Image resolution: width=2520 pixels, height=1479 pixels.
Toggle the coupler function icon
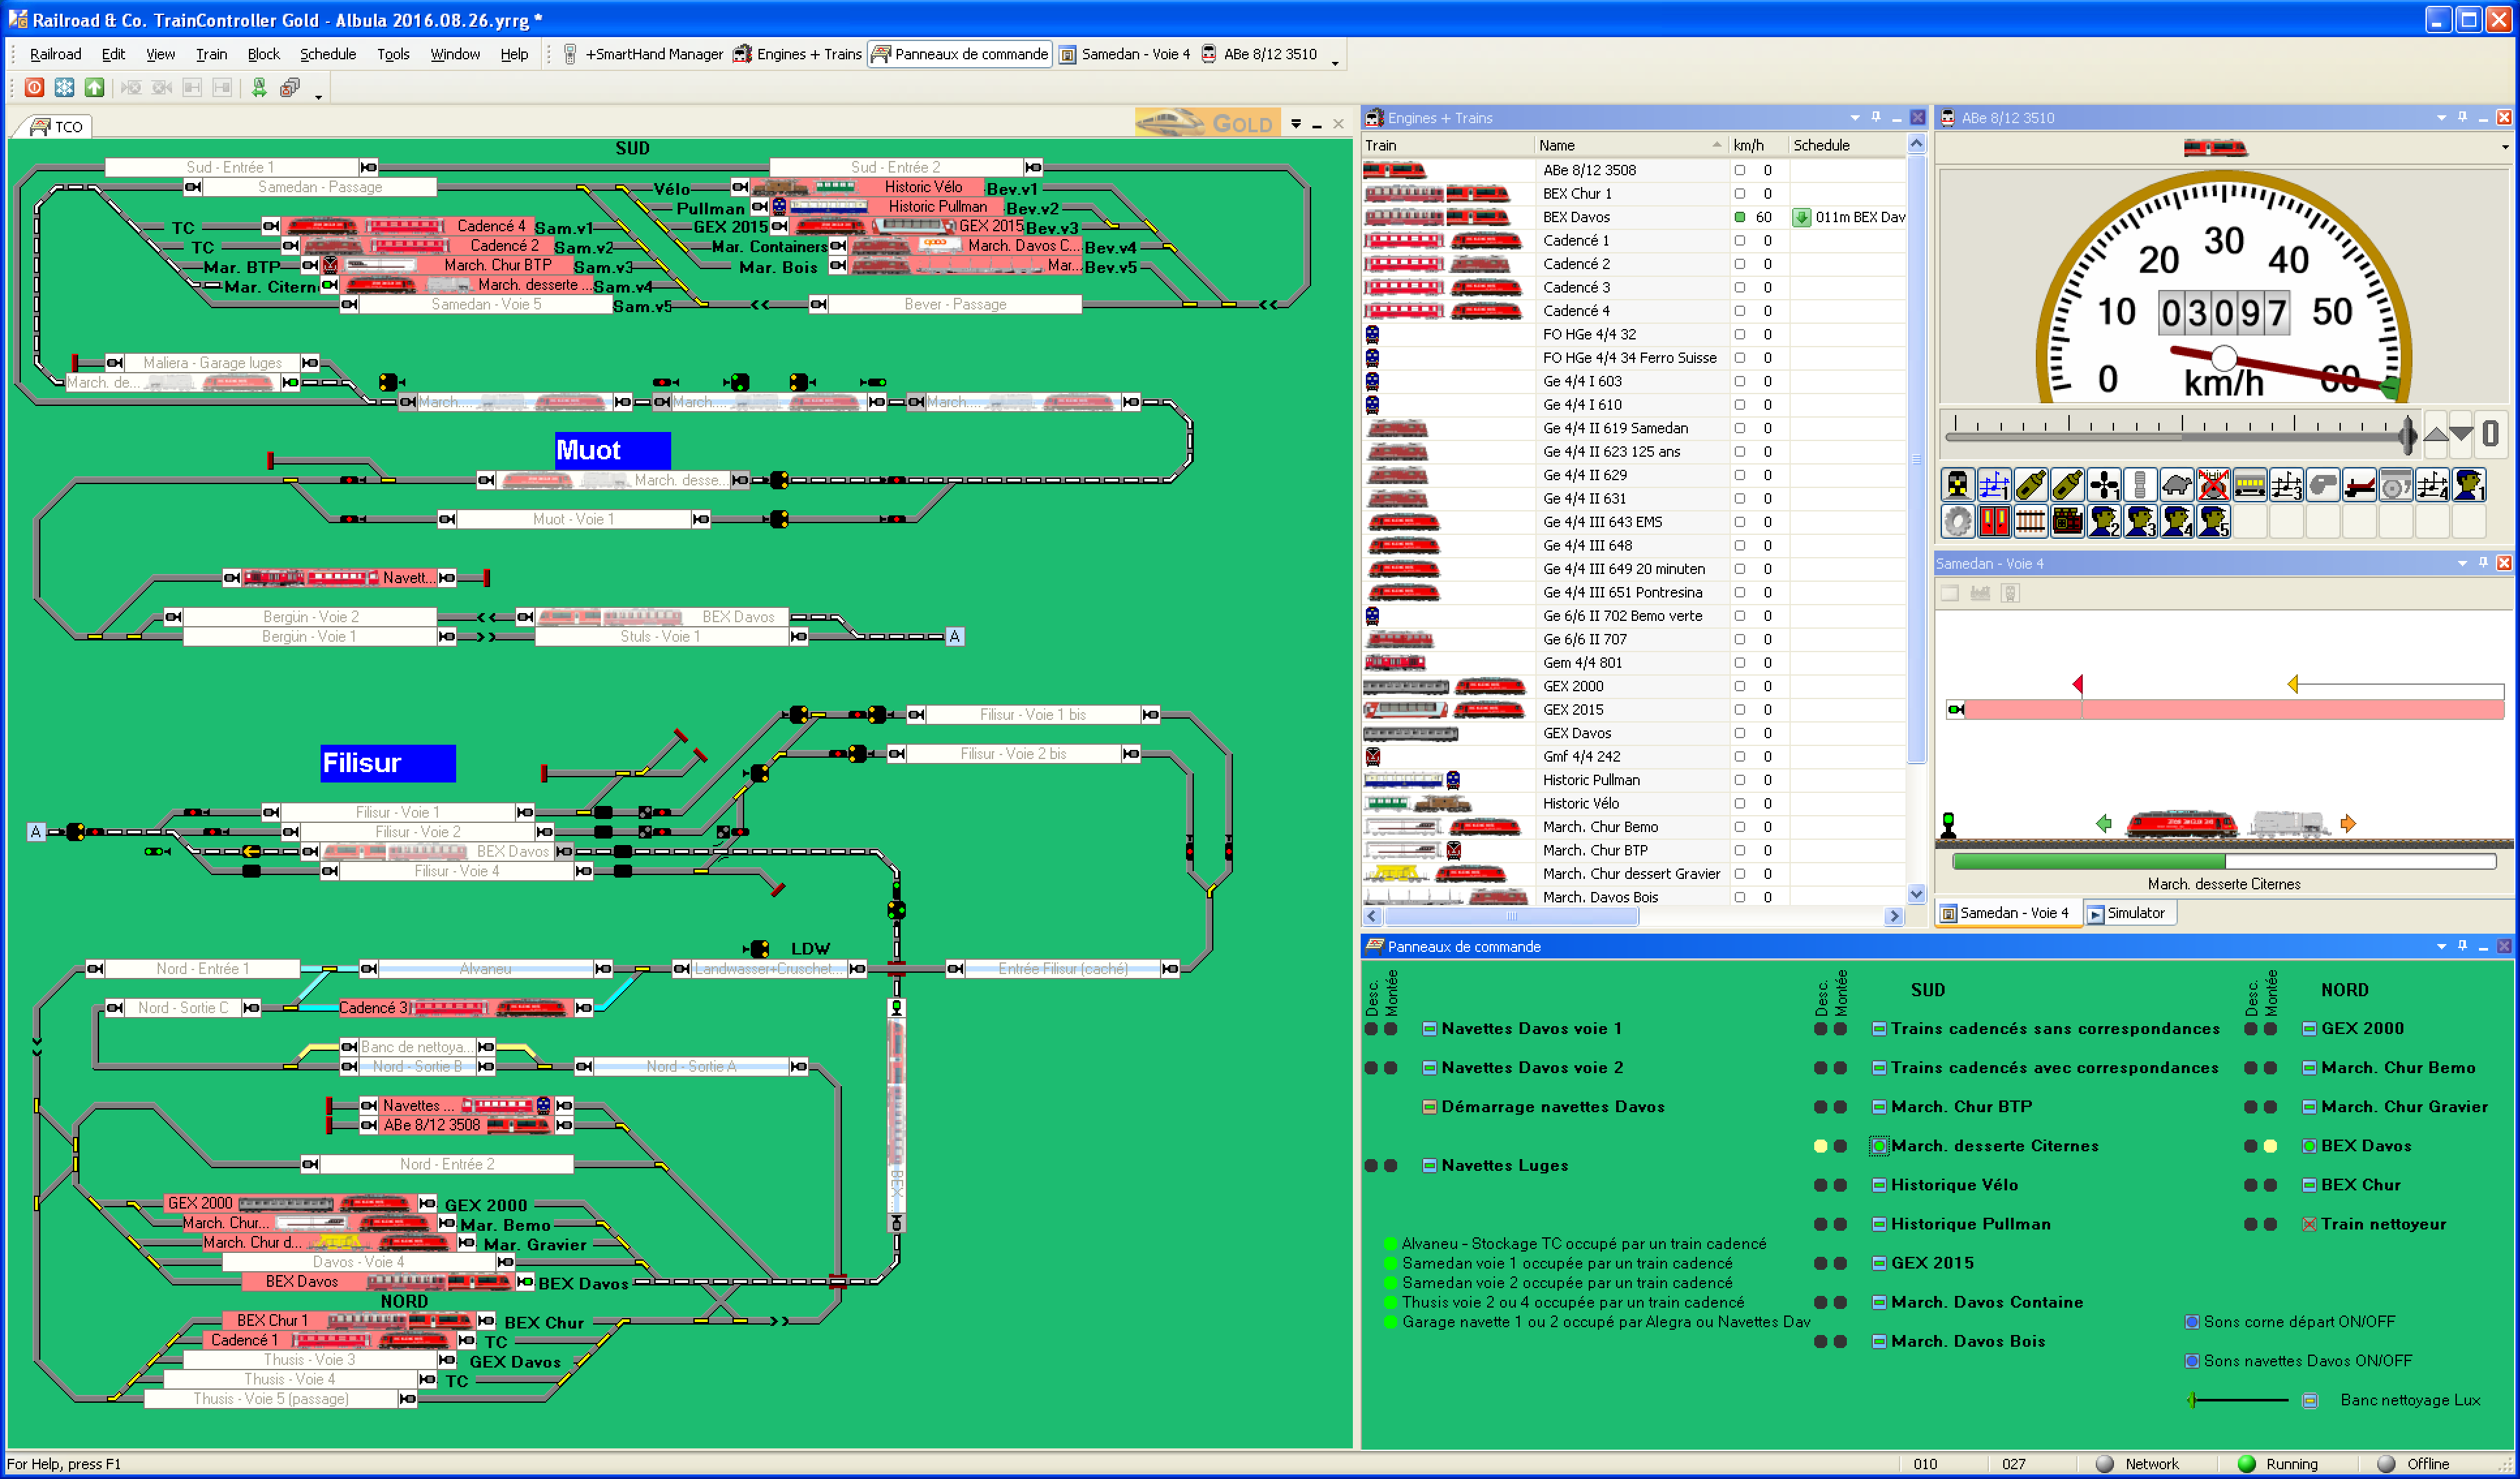(x=2140, y=485)
